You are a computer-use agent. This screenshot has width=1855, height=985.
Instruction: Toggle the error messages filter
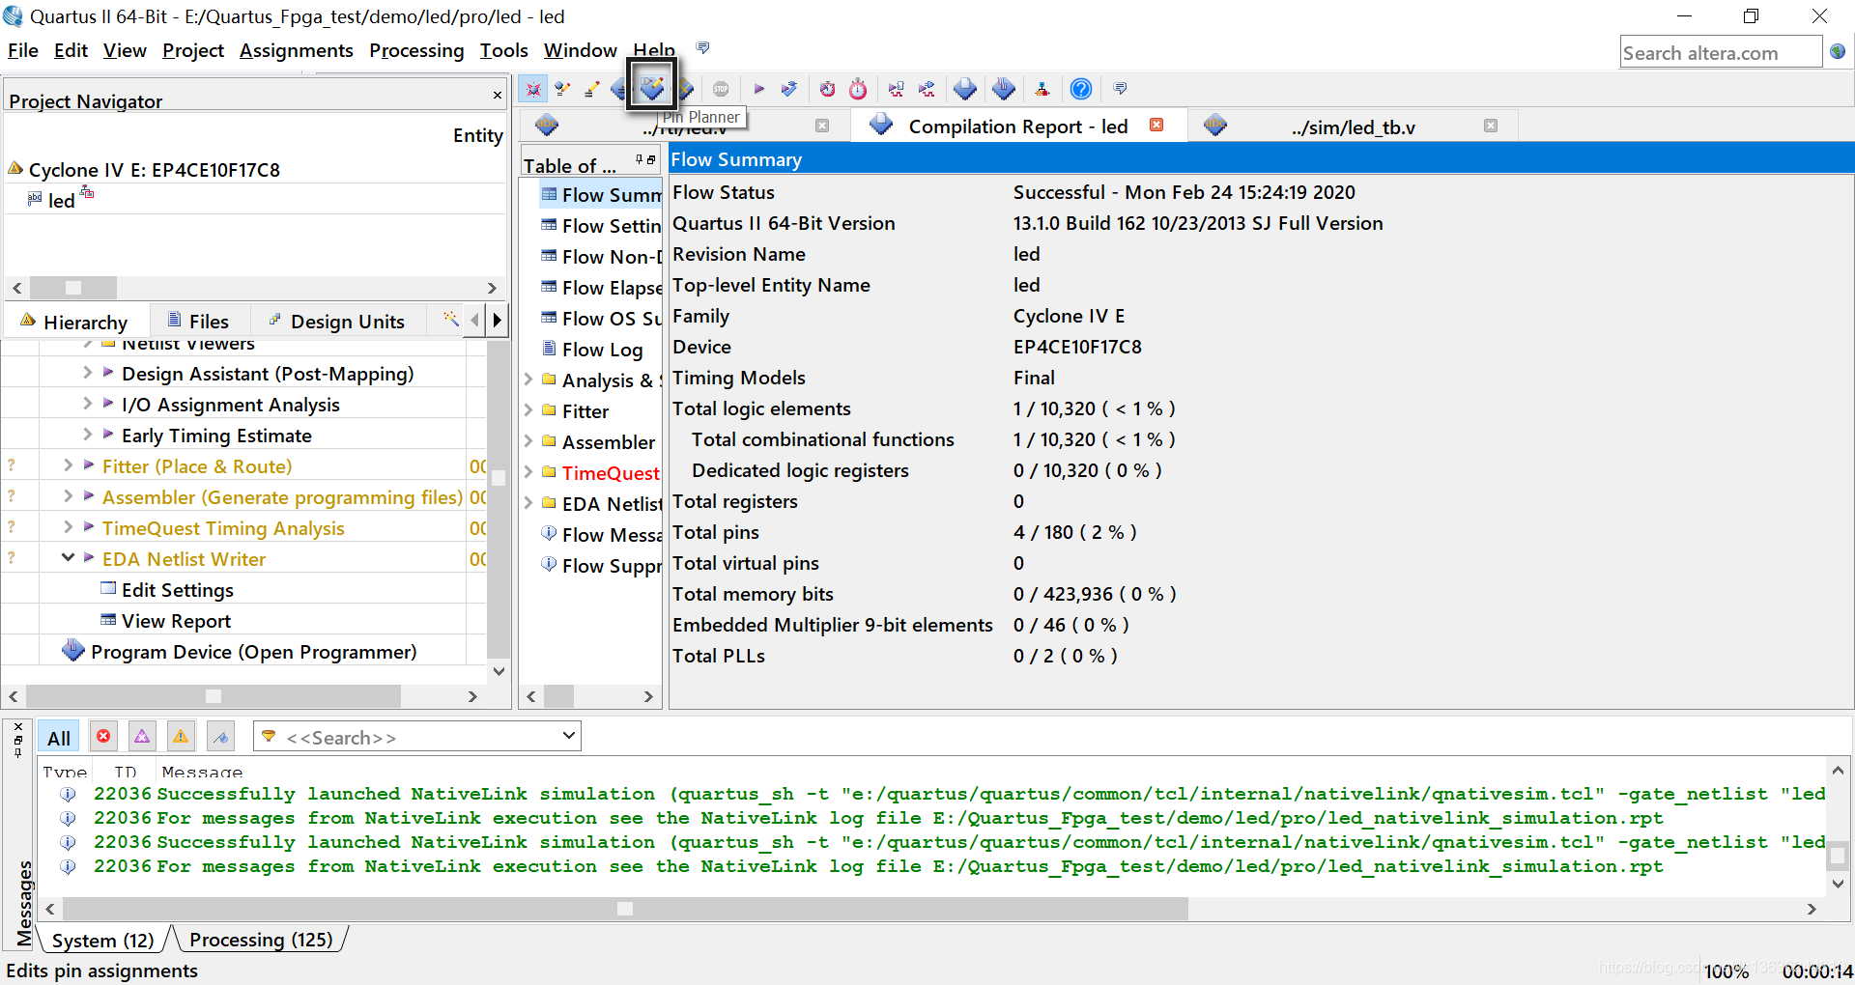pyautogui.click(x=103, y=737)
